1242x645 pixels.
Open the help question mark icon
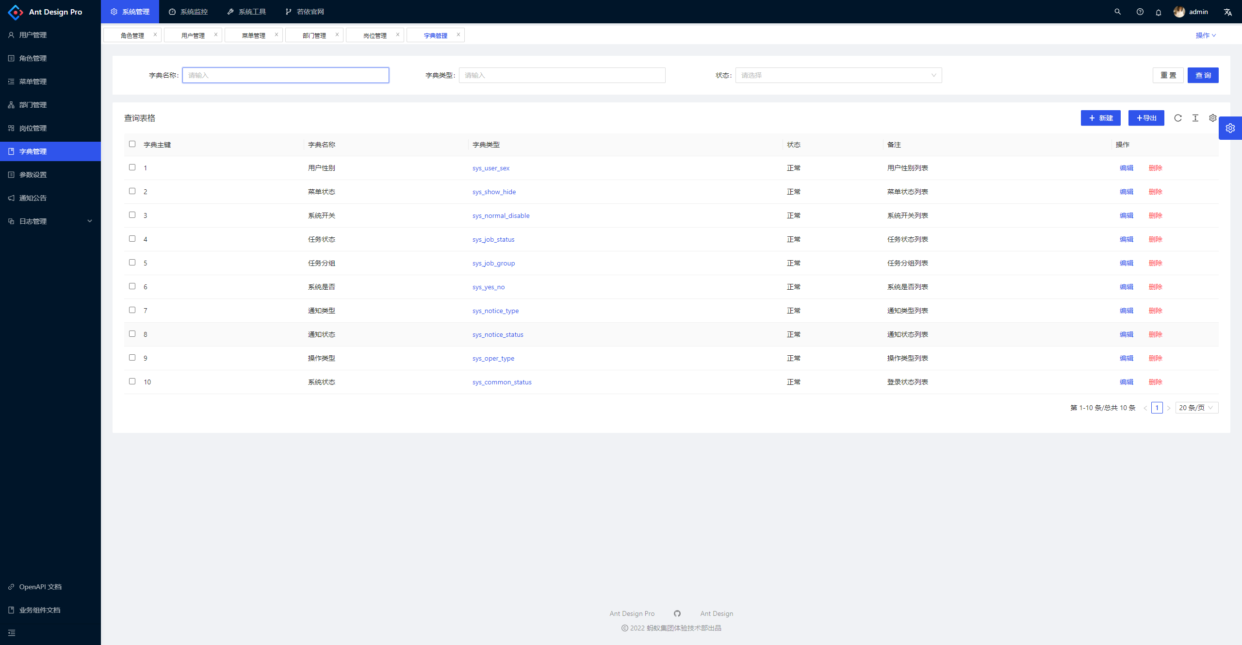click(x=1140, y=12)
